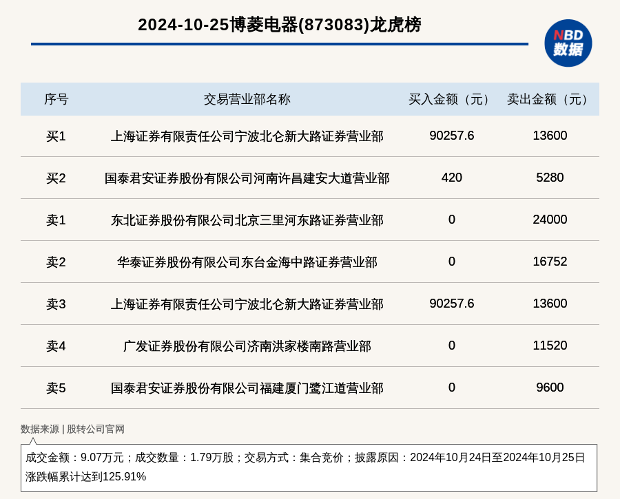Select the 买1 row label
This screenshot has height=499, width=620.
[56, 136]
